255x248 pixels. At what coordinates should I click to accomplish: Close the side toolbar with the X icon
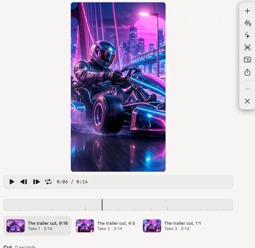click(x=247, y=101)
